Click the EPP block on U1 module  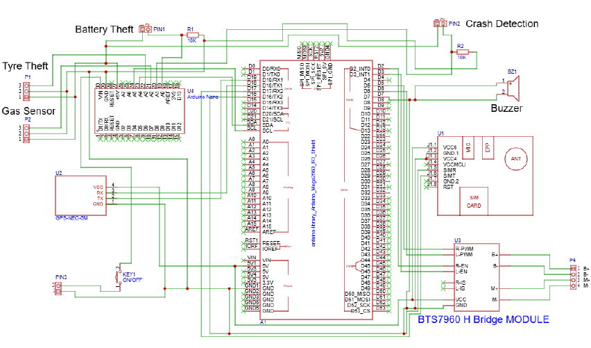pos(488,147)
